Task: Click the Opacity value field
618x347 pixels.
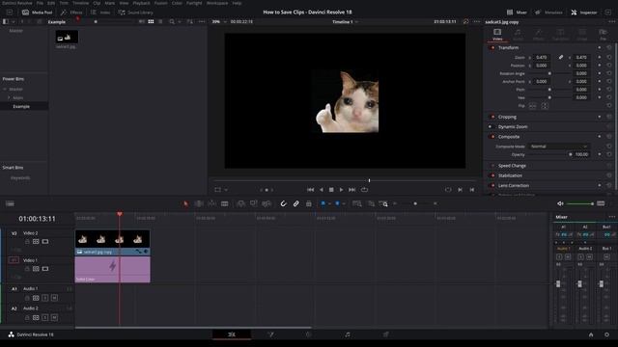Action: point(581,154)
